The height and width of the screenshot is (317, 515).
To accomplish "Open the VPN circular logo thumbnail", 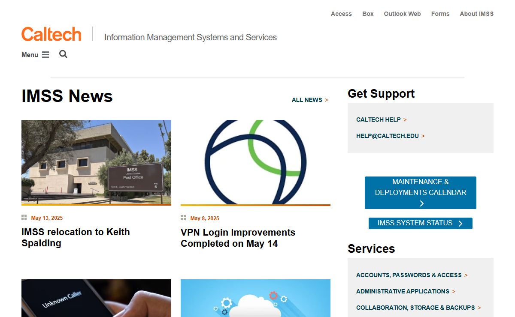I will click(x=255, y=163).
